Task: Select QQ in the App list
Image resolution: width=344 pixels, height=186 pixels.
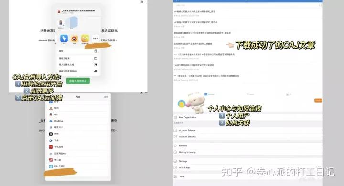Action: (x=78, y=114)
